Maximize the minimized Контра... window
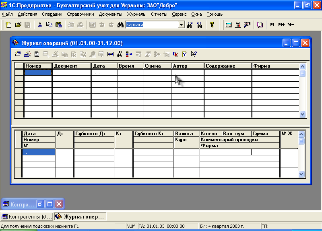The image size is (322, 231). click(x=50, y=204)
